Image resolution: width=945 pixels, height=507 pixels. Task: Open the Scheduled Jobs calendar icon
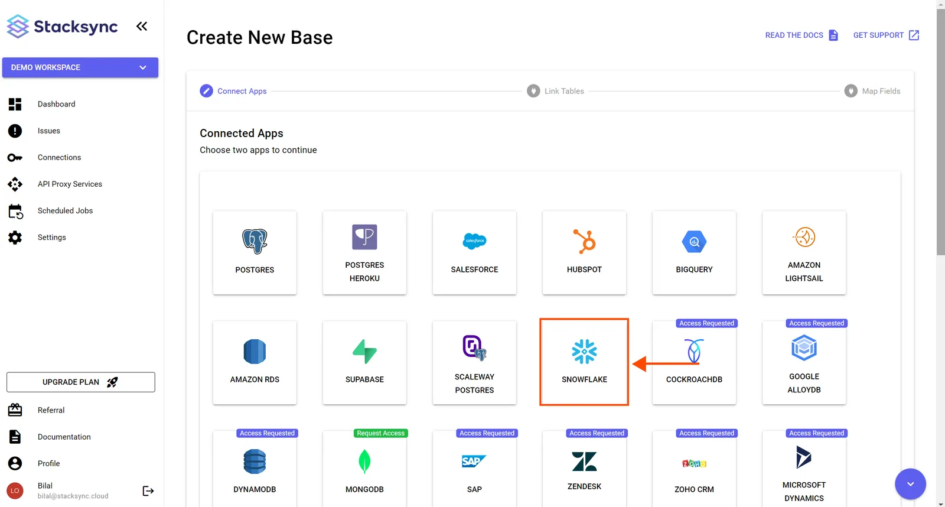(x=15, y=211)
